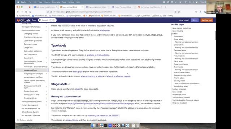Open the Firefox File menu

click(30, 2)
